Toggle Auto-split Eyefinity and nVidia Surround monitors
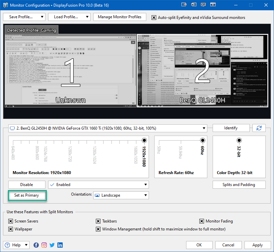 [154, 18]
